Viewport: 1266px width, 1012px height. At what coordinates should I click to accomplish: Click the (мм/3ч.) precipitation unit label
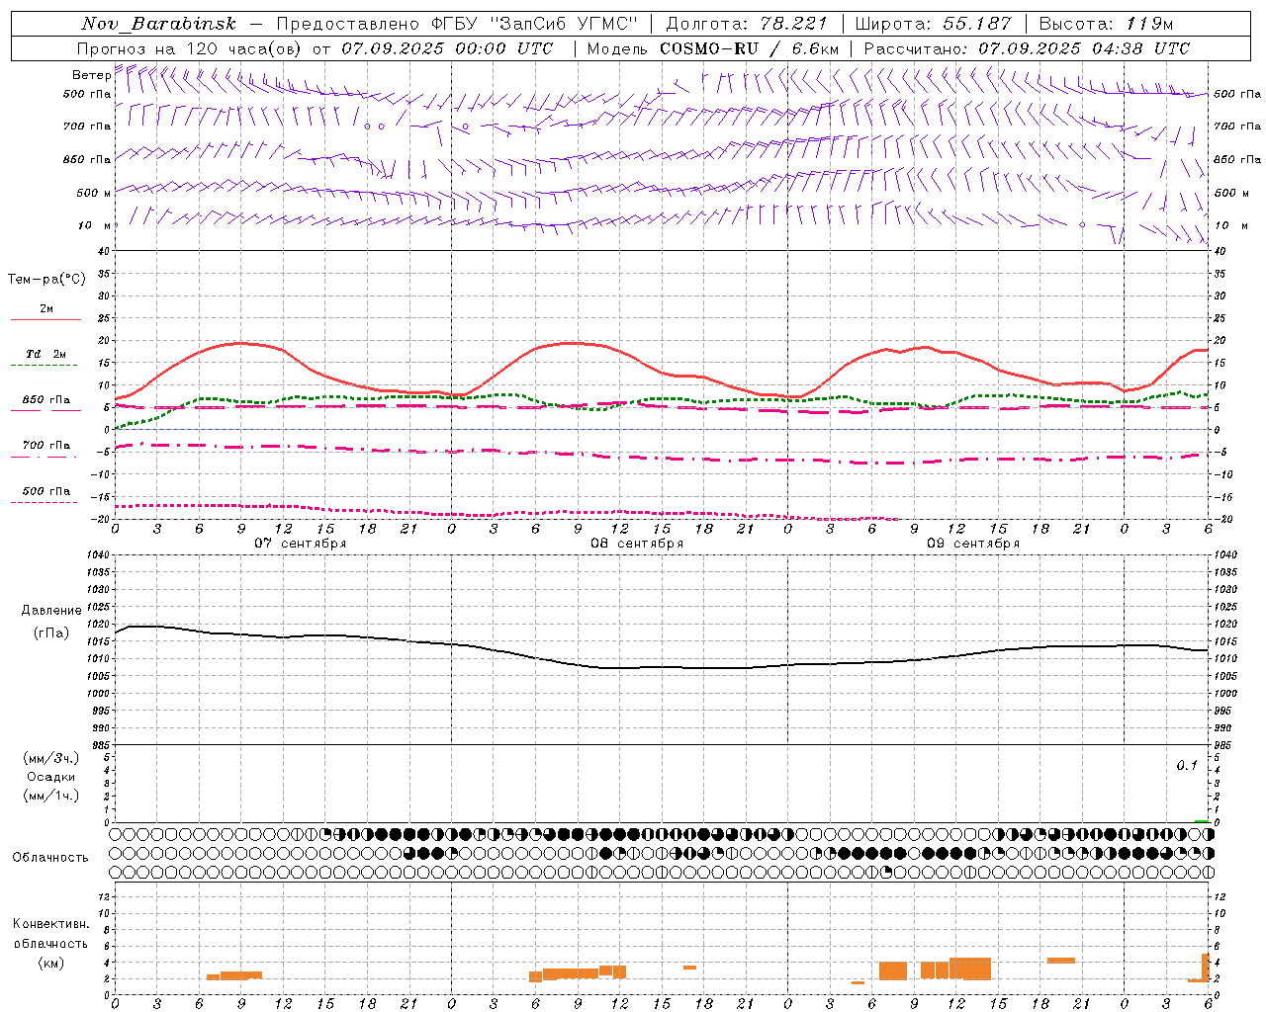tap(51, 758)
